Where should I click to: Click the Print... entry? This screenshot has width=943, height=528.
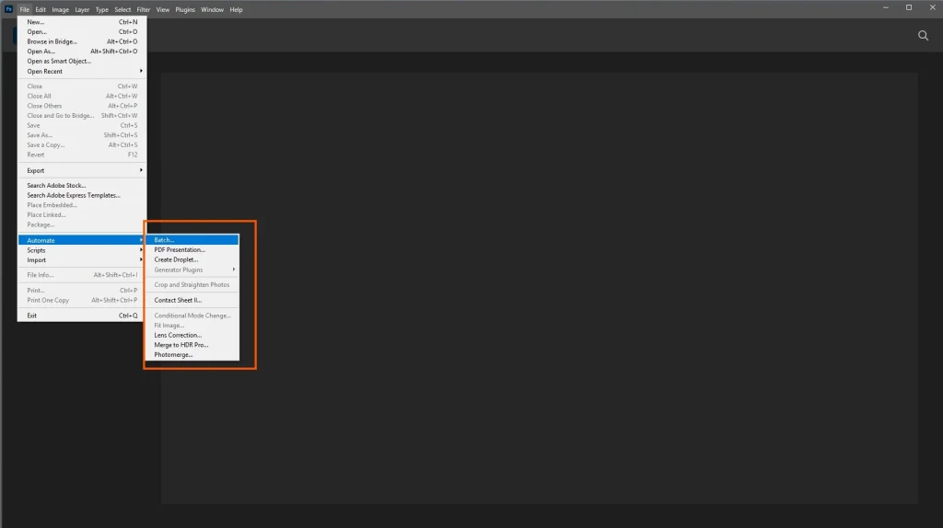point(82,291)
